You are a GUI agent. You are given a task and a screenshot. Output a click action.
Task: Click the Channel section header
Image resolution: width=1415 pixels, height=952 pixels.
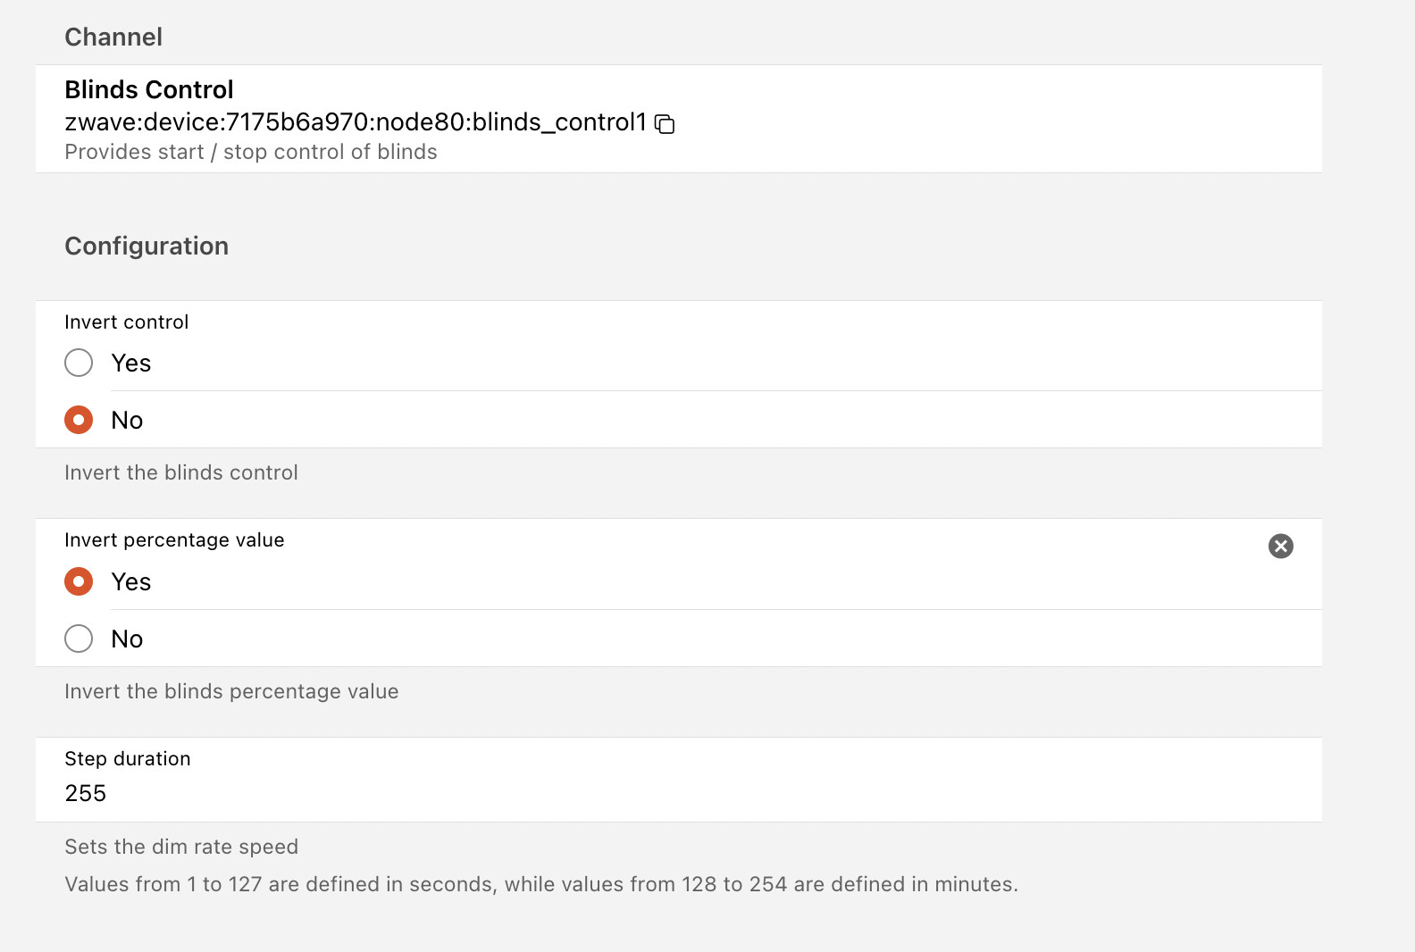click(113, 37)
